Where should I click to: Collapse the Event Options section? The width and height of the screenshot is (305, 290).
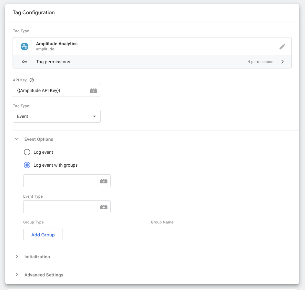click(x=17, y=139)
